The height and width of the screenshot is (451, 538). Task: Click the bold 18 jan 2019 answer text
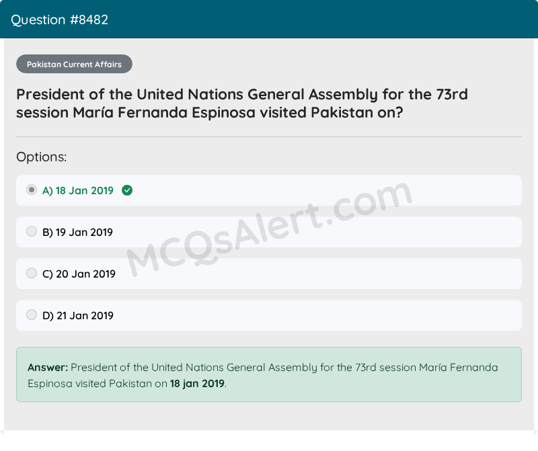tap(197, 383)
